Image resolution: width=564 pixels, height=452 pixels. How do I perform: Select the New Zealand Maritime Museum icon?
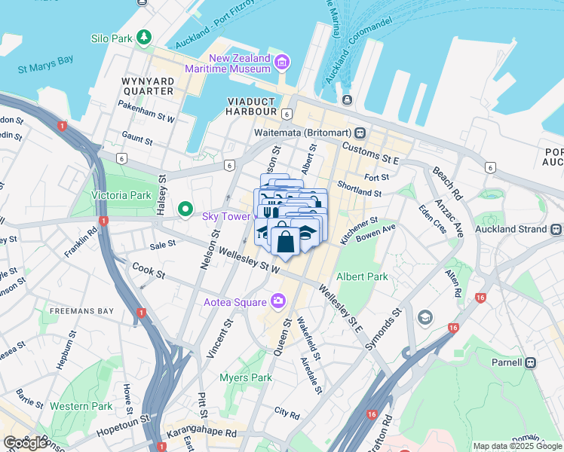[x=282, y=63]
